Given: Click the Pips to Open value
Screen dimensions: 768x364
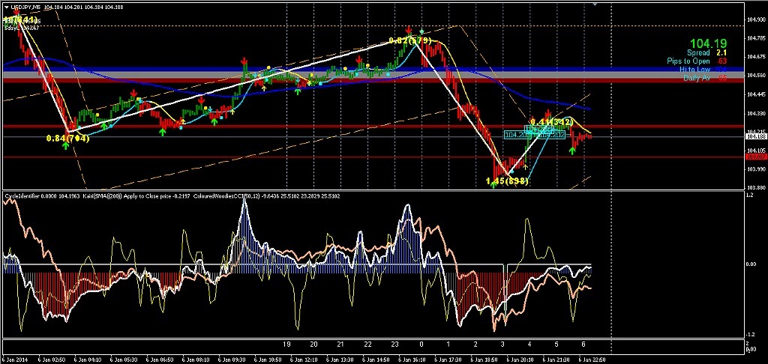Looking at the screenshot, I should 722,61.
